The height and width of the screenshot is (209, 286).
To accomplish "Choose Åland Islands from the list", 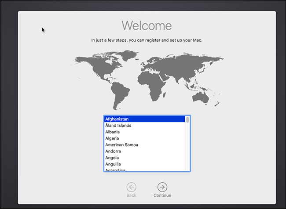I will point(145,126).
